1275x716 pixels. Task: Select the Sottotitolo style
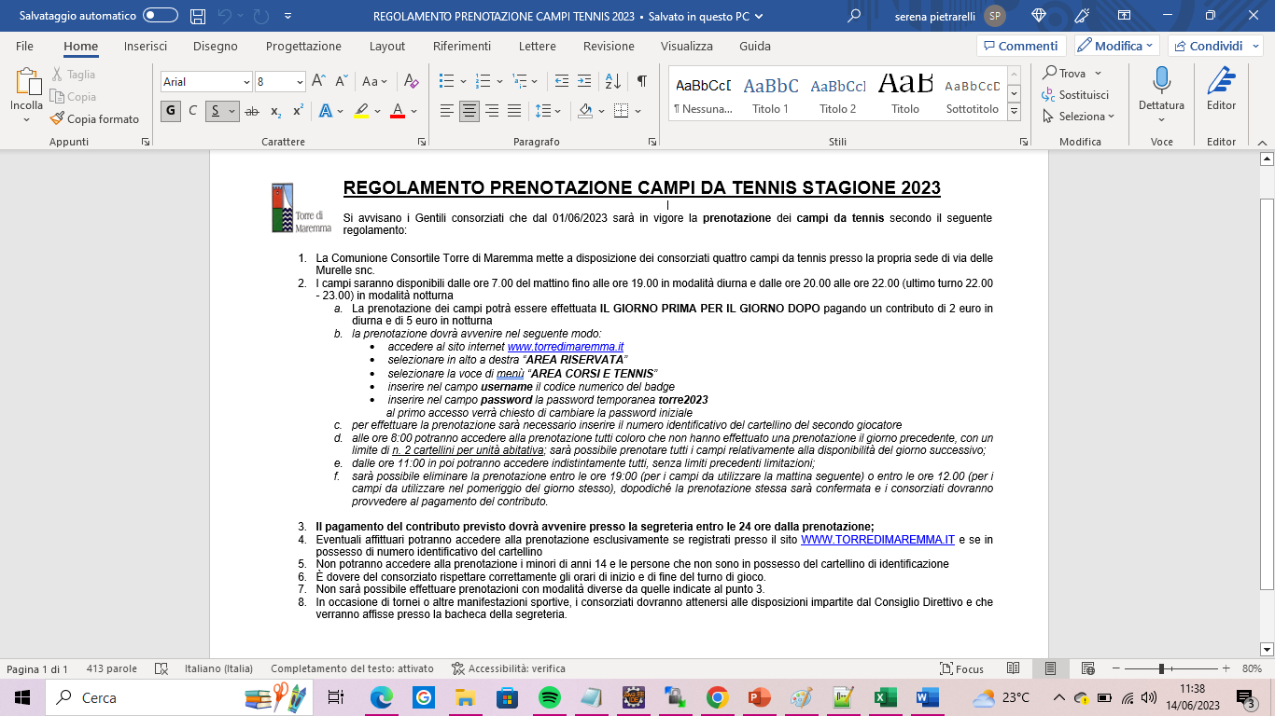[972, 95]
